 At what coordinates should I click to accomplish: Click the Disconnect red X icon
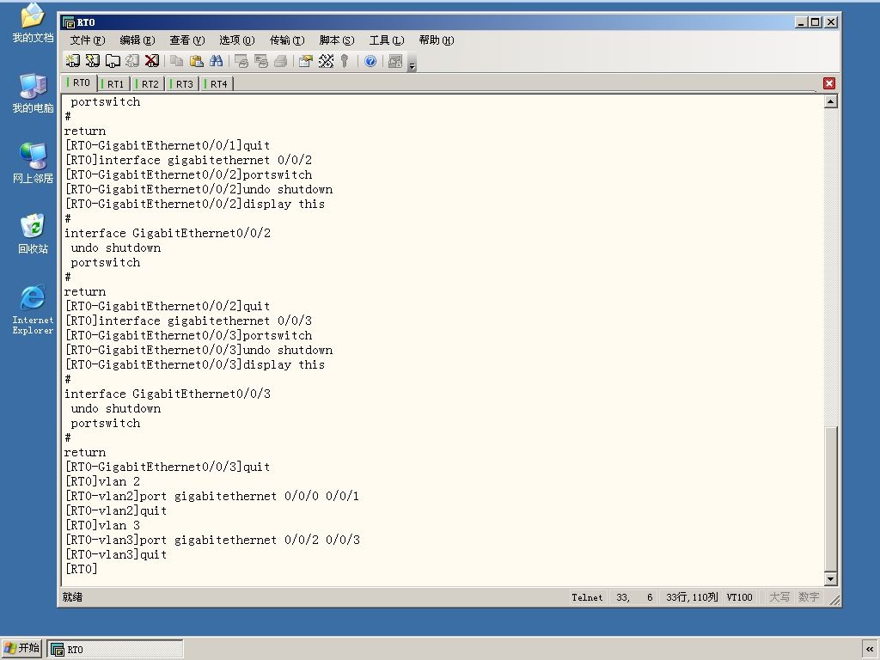pyautogui.click(x=152, y=61)
